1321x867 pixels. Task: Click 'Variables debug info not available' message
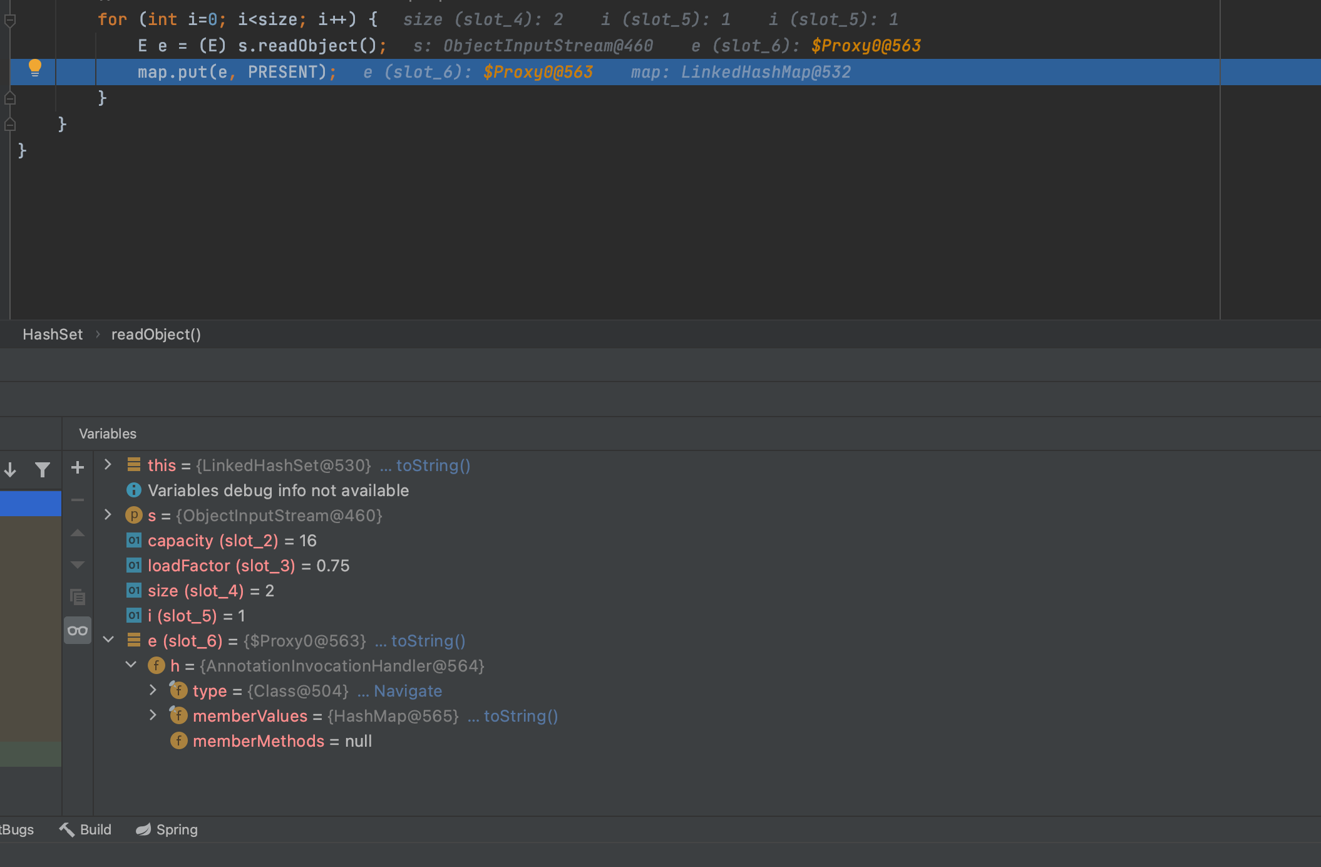278,491
